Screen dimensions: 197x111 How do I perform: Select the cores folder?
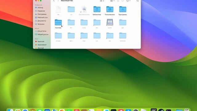pos(84,24)
